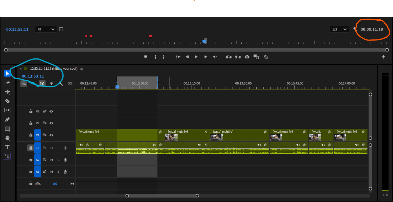This screenshot has width=393, height=202.
Task: Select the Slip tool
Action: click(x=7, y=110)
